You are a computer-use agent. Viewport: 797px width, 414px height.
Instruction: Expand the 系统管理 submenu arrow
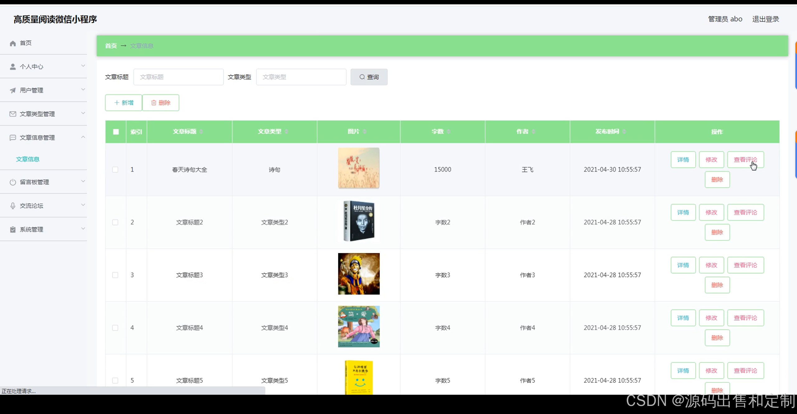coord(83,229)
